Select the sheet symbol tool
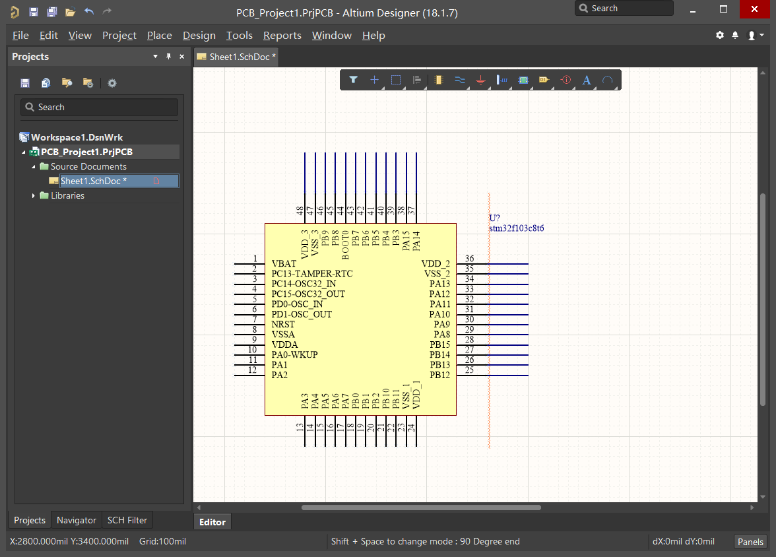 (523, 80)
